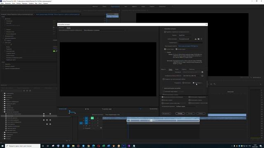Select the first depth radio option
264x148 pixels.
(x=183, y=83)
